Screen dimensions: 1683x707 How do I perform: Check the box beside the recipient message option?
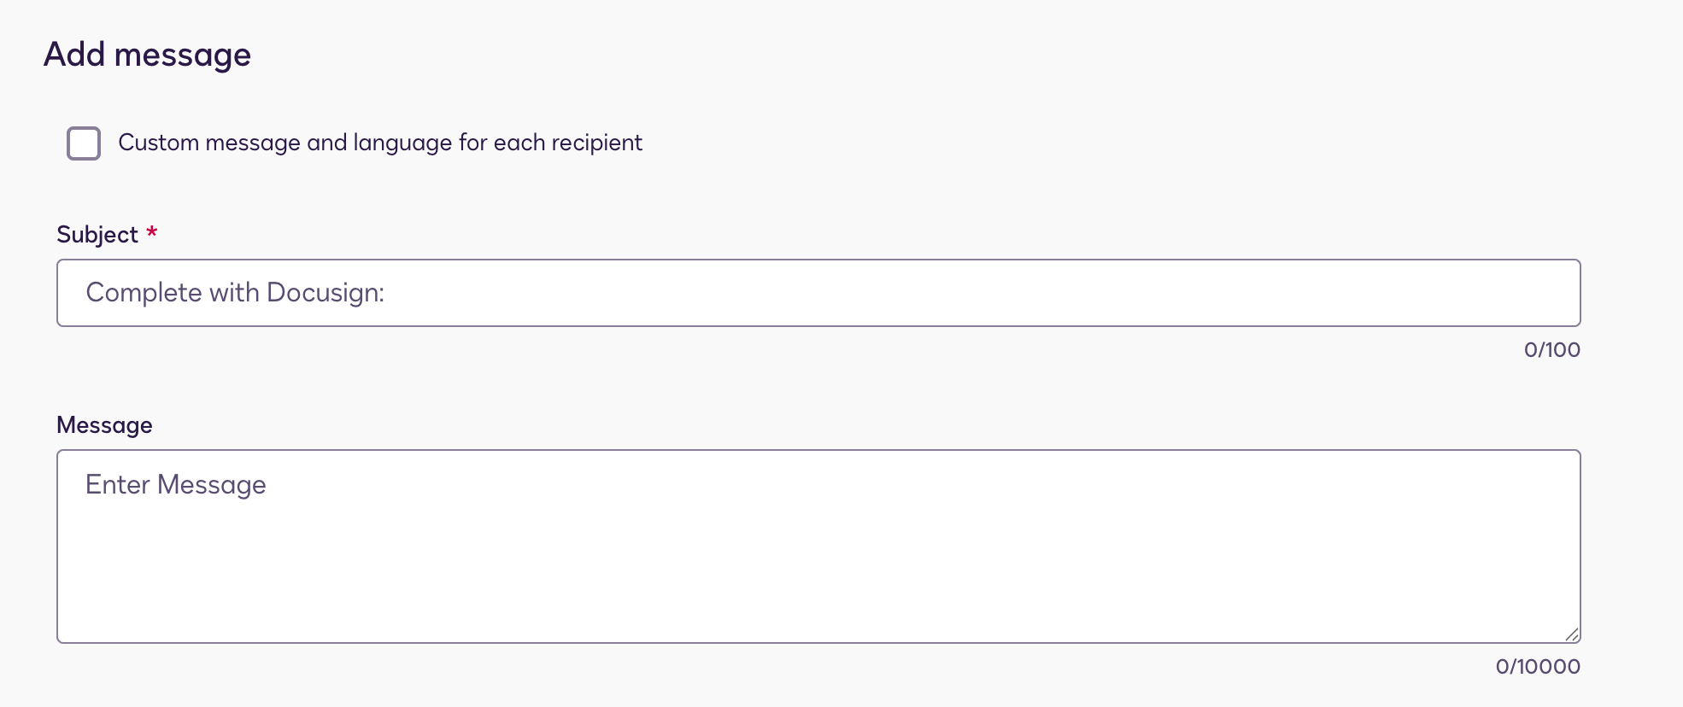[x=84, y=143]
